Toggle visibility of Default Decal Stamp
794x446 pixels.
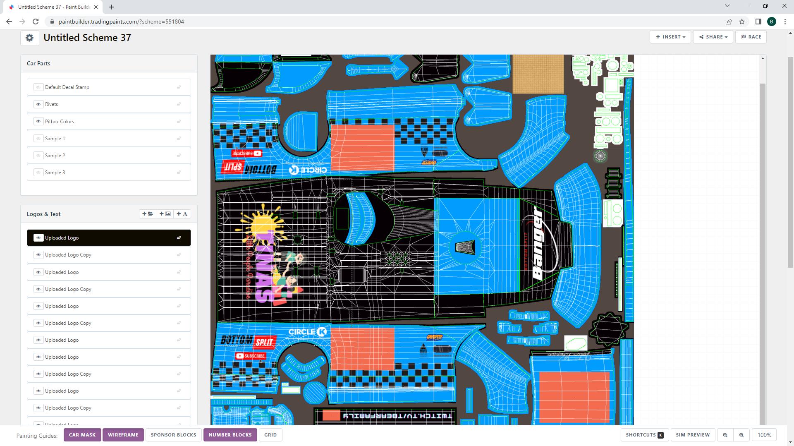tap(38, 87)
